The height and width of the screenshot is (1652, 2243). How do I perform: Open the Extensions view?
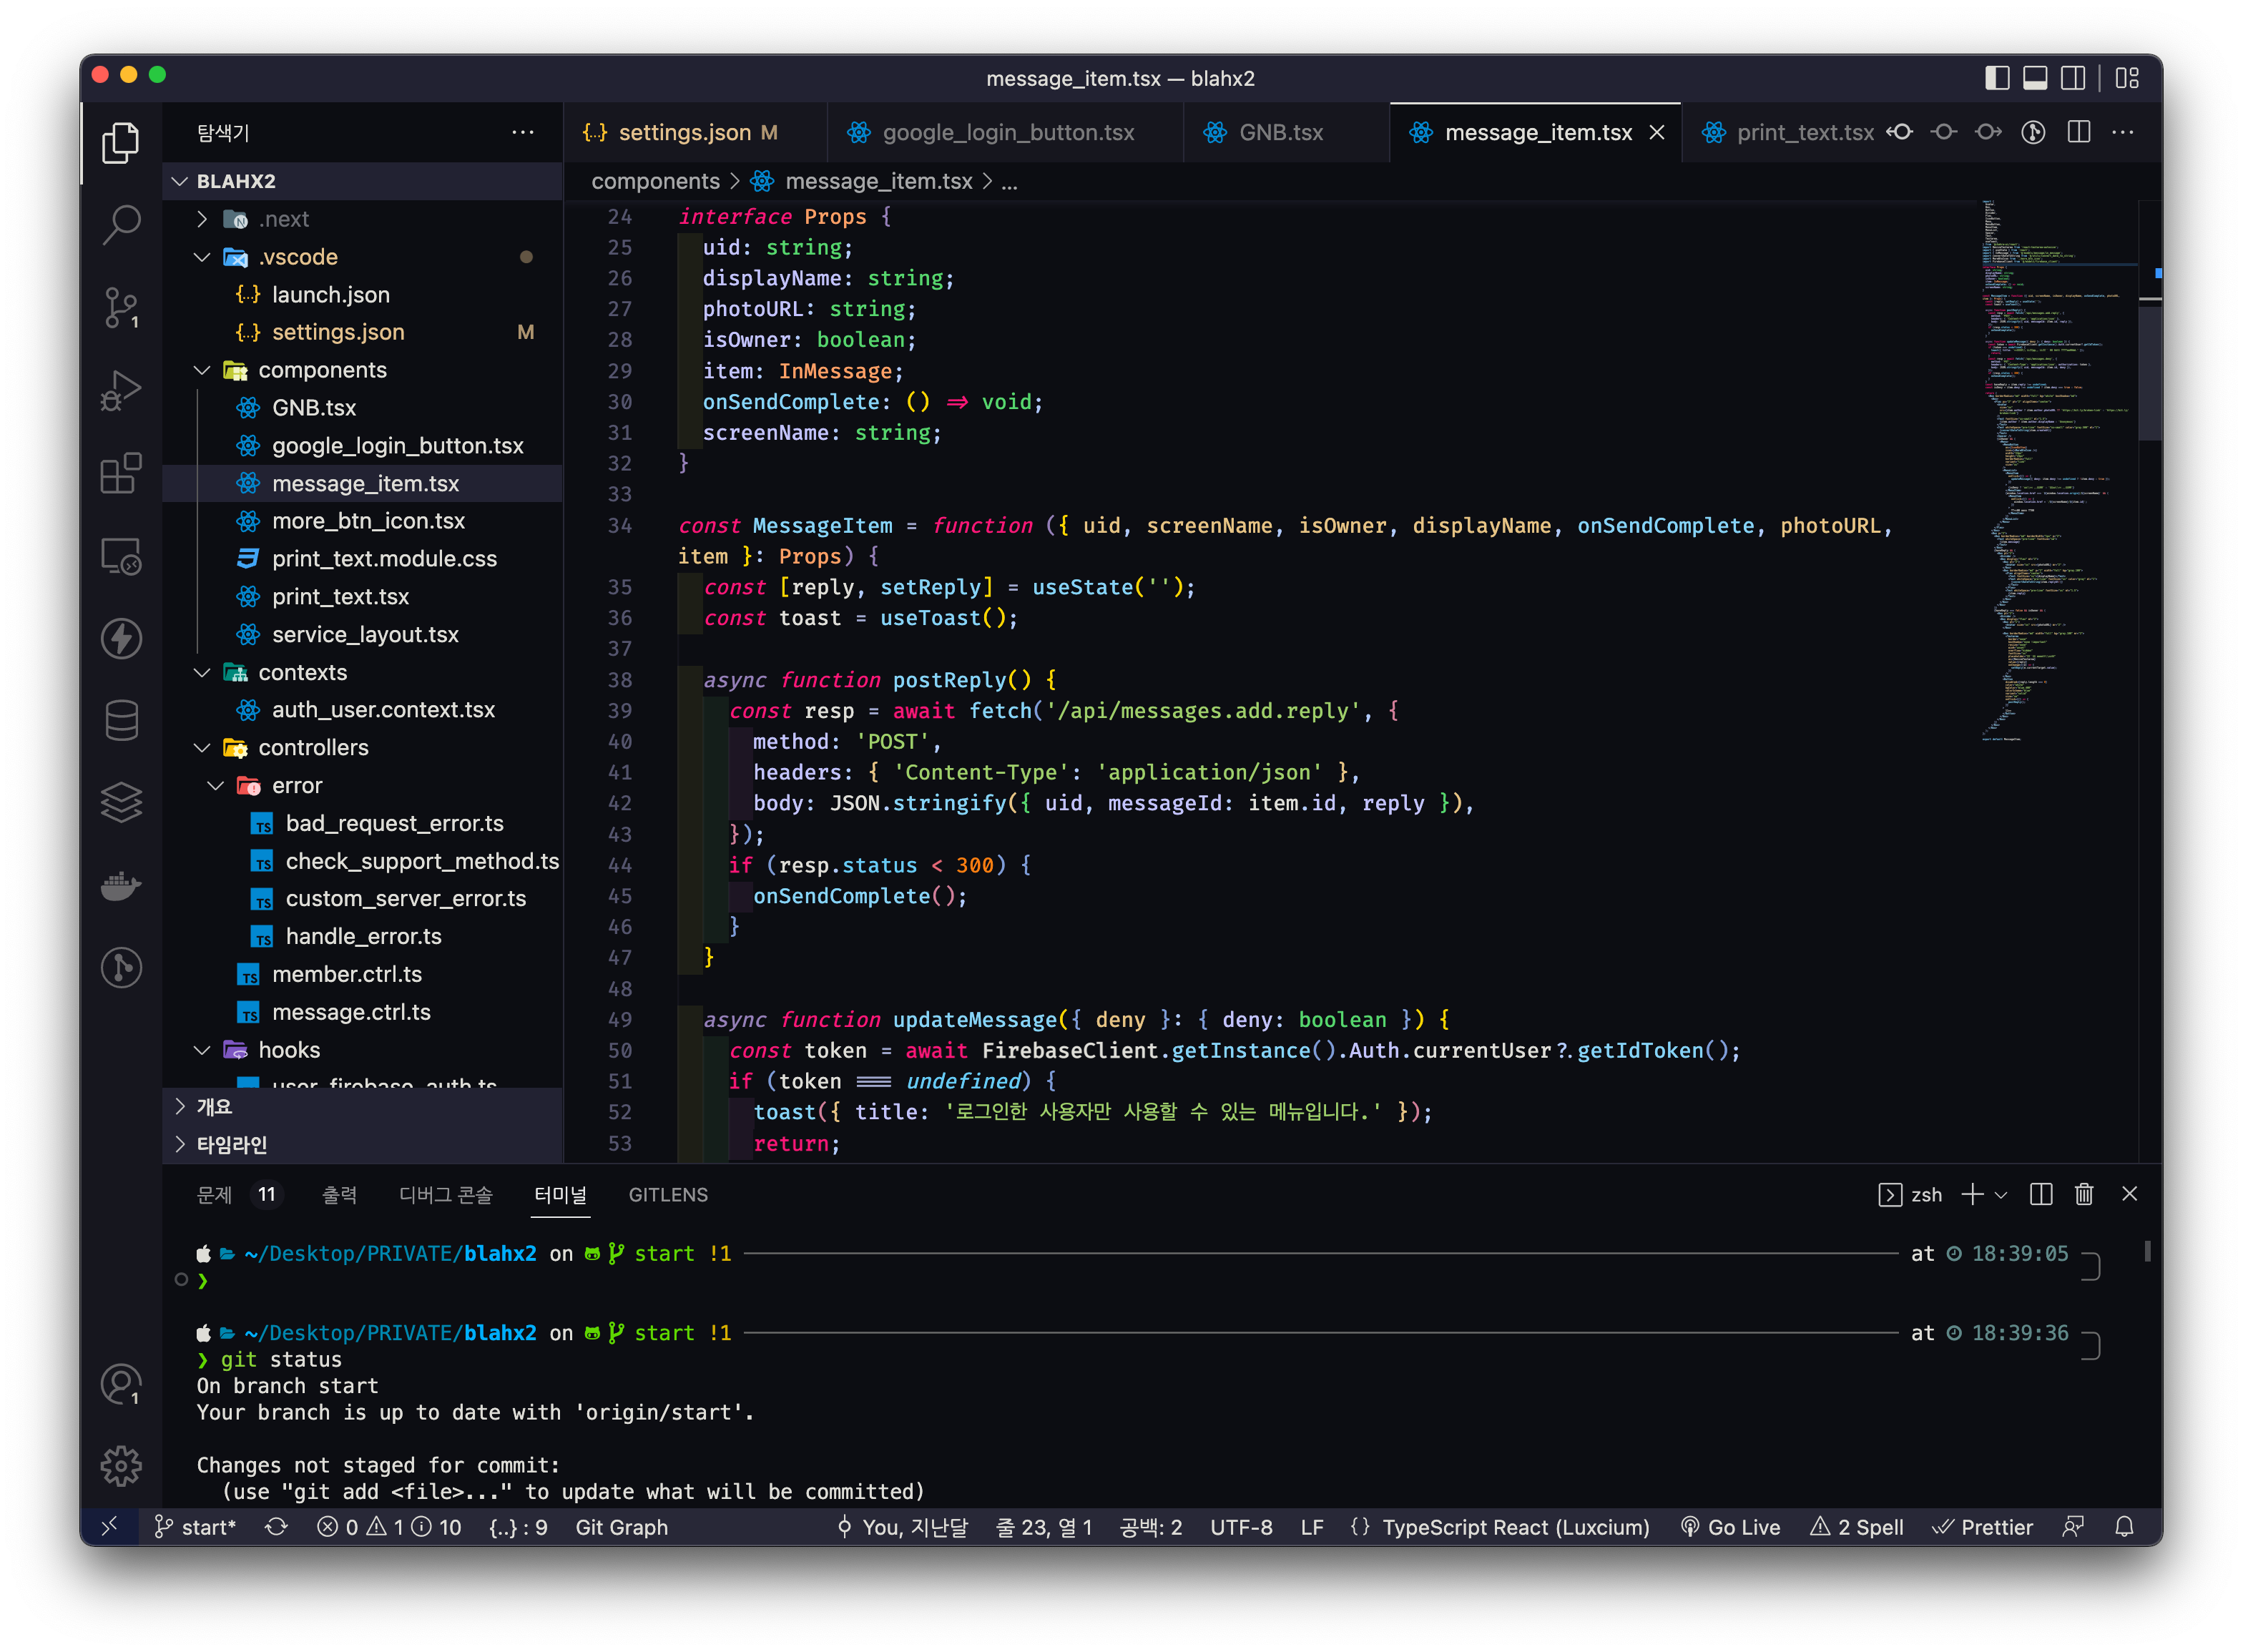click(121, 474)
